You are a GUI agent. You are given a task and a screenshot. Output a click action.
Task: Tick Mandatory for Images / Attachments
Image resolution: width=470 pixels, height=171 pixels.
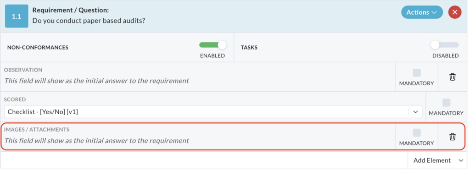(x=417, y=132)
